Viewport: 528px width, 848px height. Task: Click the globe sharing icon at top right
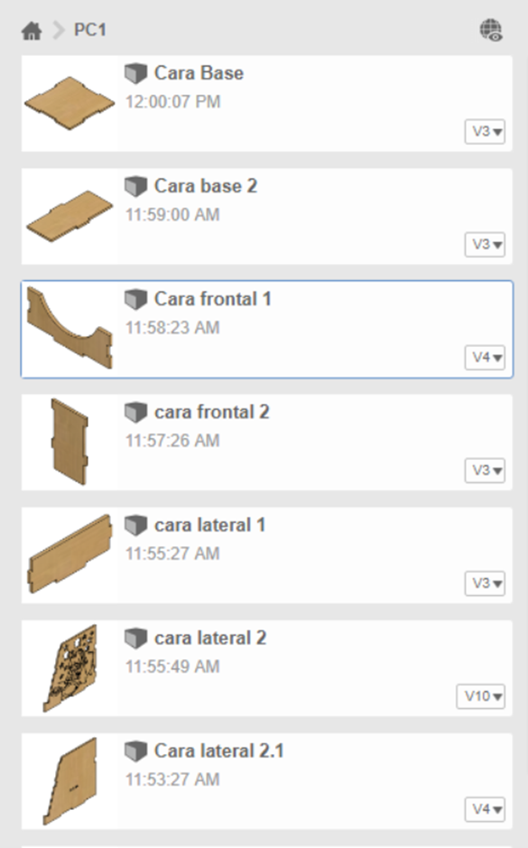point(491,30)
